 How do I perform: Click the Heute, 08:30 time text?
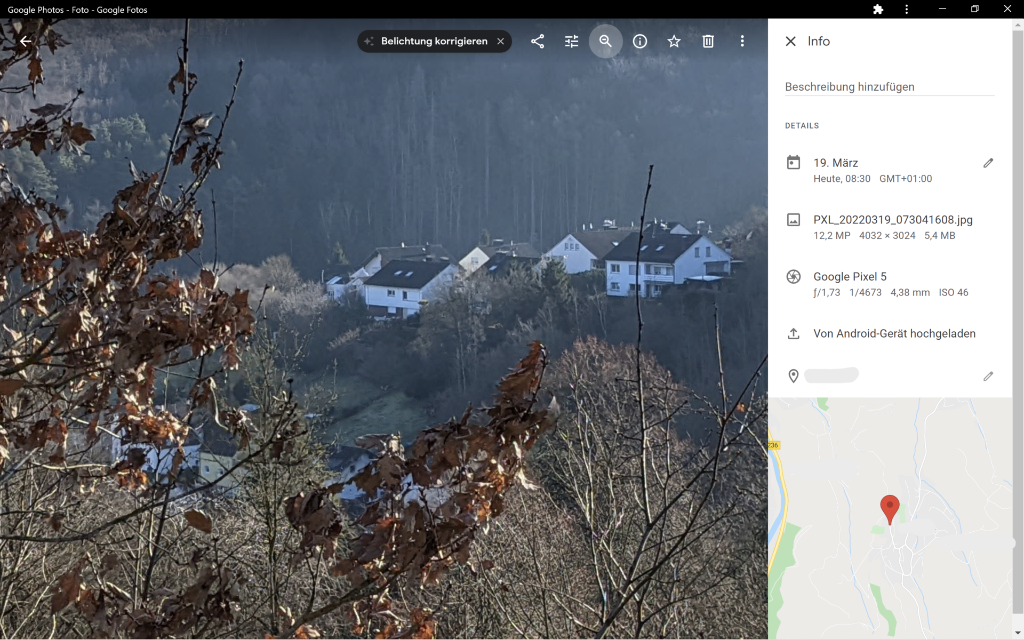point(842,179)
